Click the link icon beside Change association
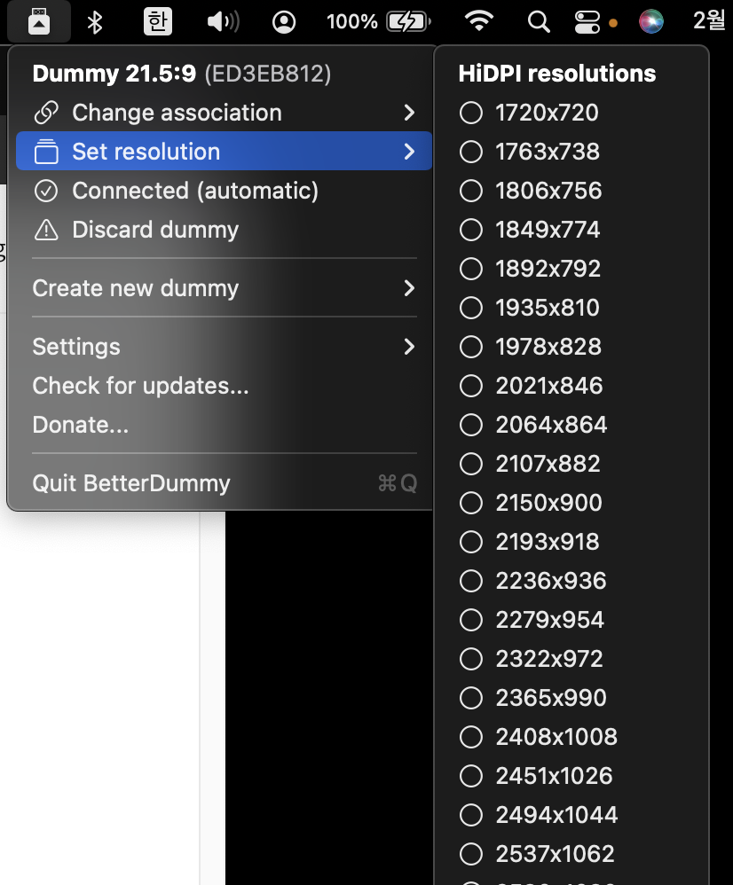This screenshot has height=885, width=733. 46,113
